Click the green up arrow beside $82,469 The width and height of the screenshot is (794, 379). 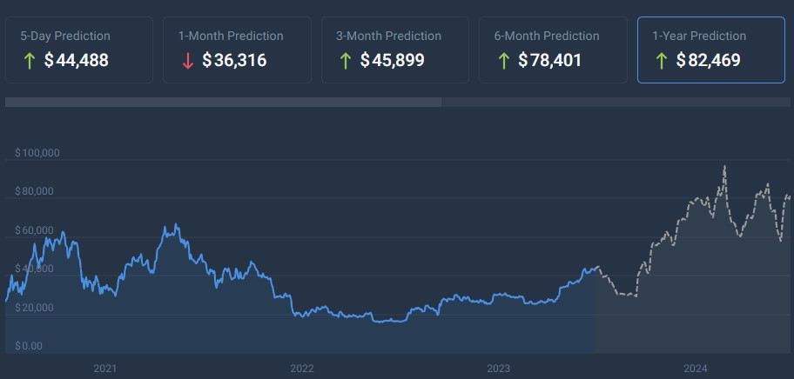pos(662,61)
